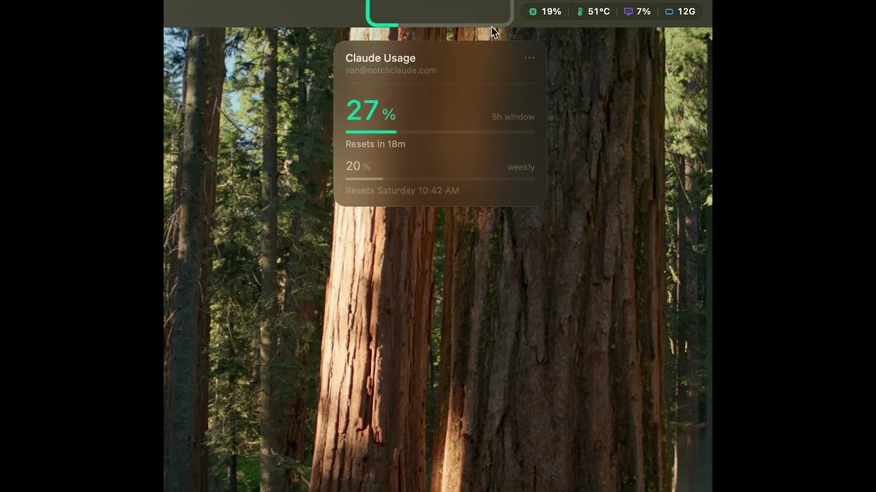The height and width of the screenshot is (492, 876).
Task: Click the "weekly" label
Action: pyautogui.click(x=521, y=167)
